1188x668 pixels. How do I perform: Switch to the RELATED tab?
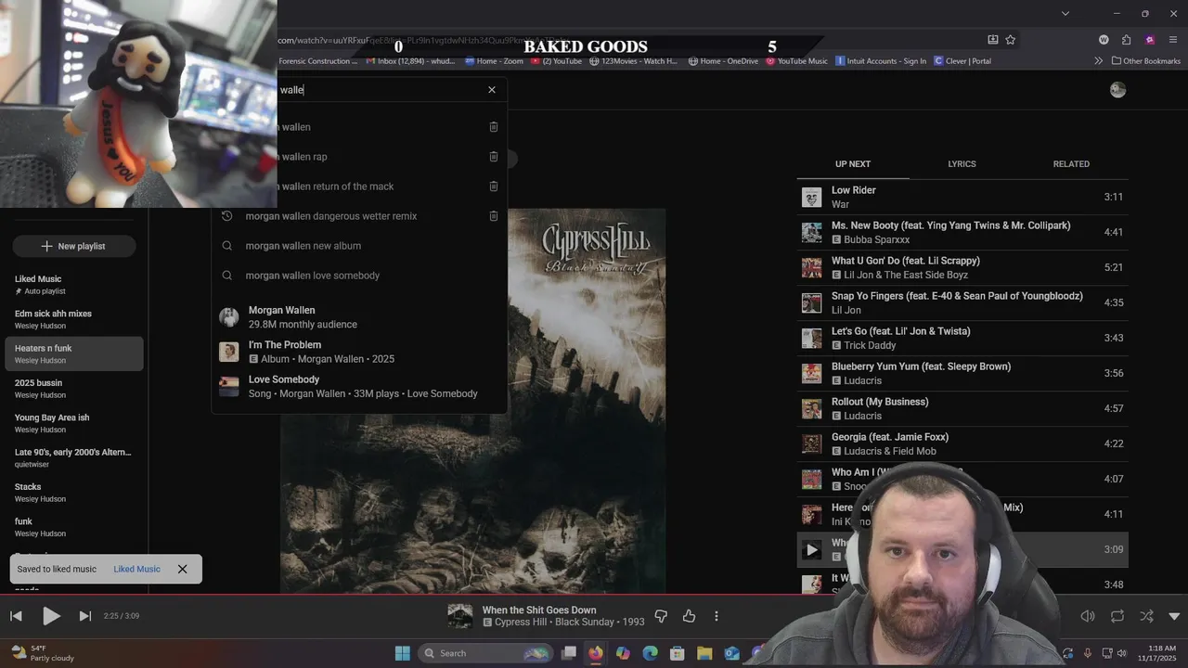click(x=1071, y=164)
